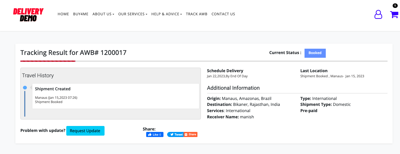
Task: Open the shopping cart icon
Action: 394,14
